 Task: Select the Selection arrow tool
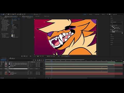(1, 14)
